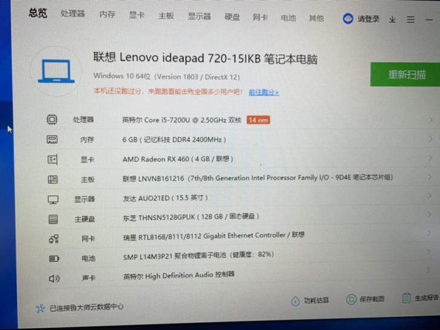Click the 主硬盘 row label
Viewport: 440px width, 330px height.
click(85, 219)
